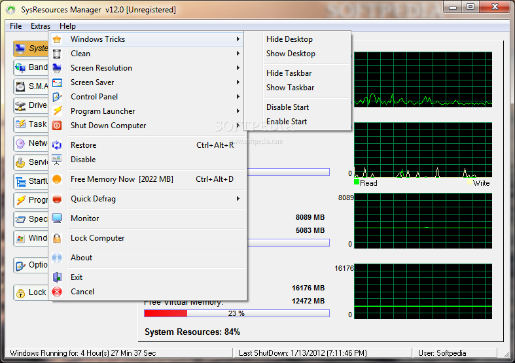This screenshot has width=515, height=363.
Task: Click the User: Softpedia status text
Action: [x=442, y=353]
